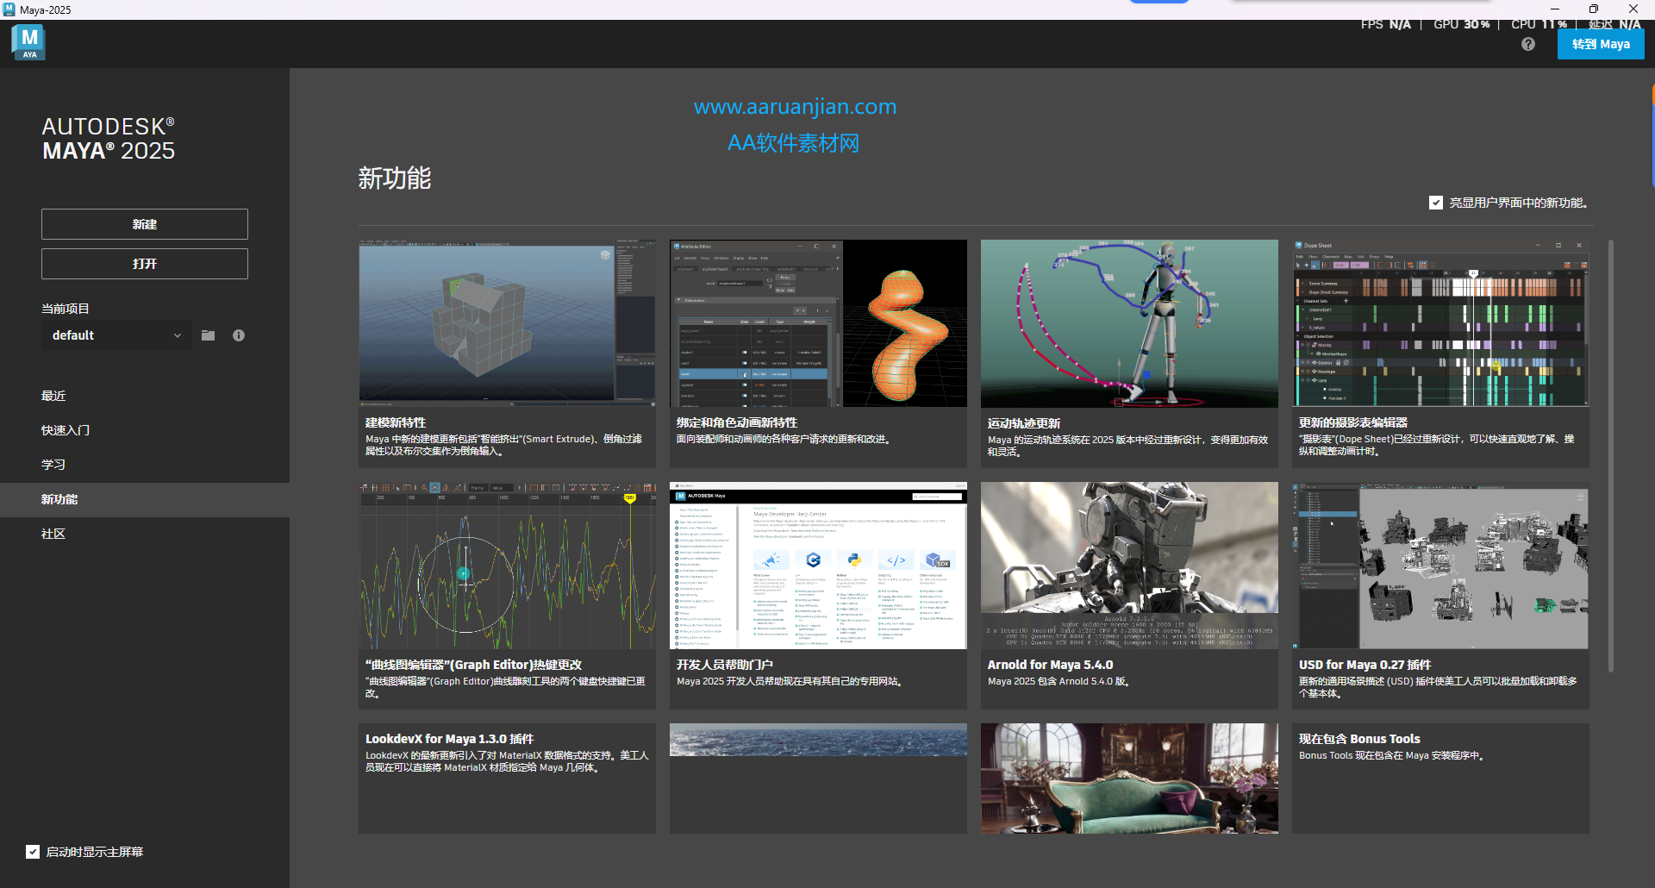Visit the www.aaruanjian.com link
This screenshot has height=888, width=1655.
794,106
